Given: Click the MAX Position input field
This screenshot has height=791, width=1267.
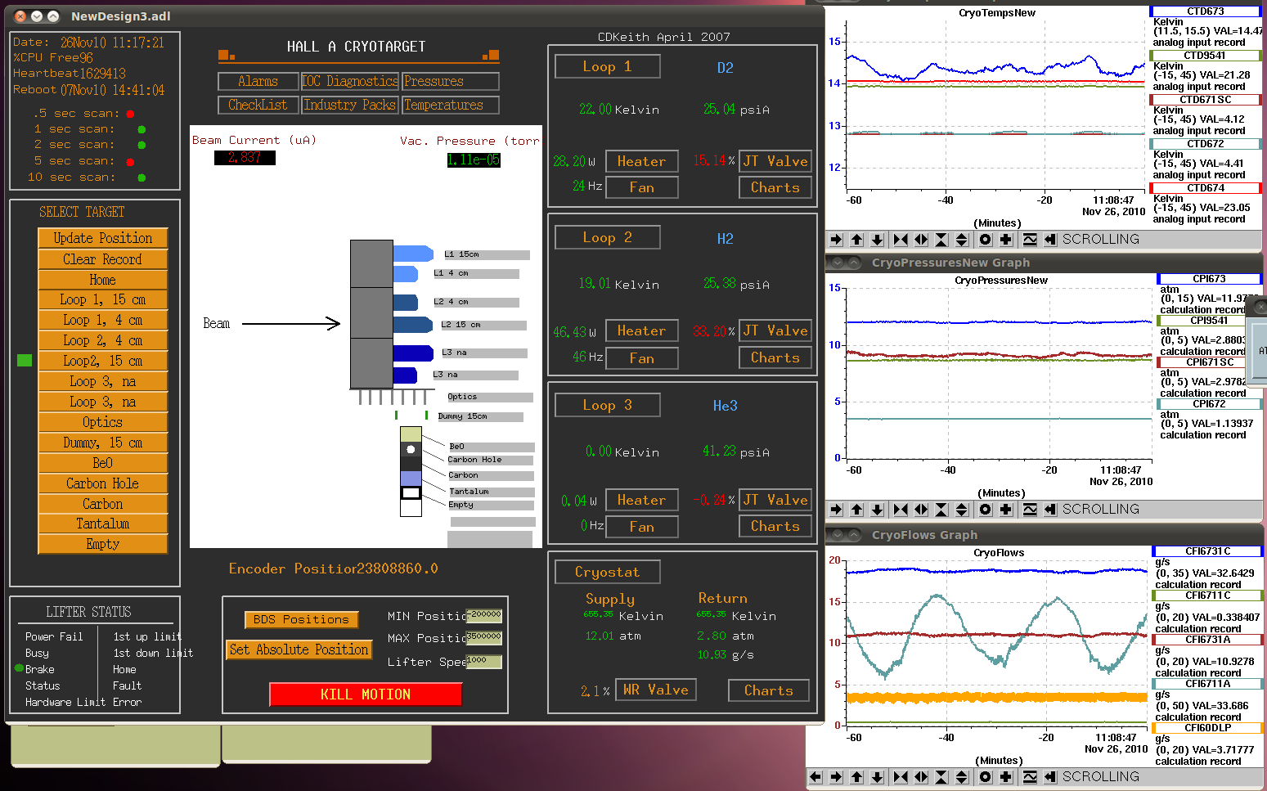Looking at the screenshot, I should pyautogui.click(x=484, y=637).
